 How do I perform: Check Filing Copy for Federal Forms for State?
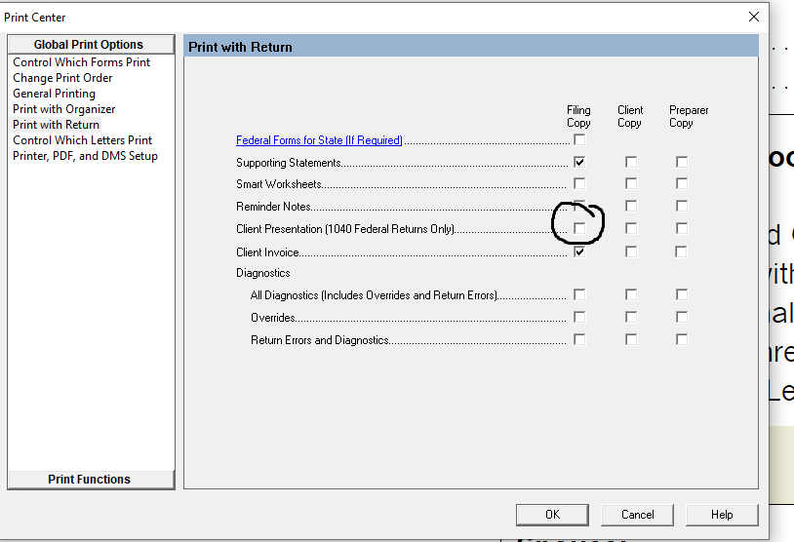tap(579, 140)
